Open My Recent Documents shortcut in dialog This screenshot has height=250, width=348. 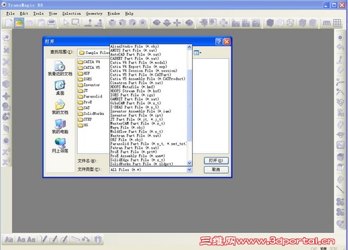(x=60, y=68)
